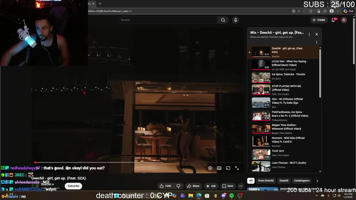The height and width of the screenshot is (200, 356).
Task: Like the video with 104K likes
Action: coord(165,186)
